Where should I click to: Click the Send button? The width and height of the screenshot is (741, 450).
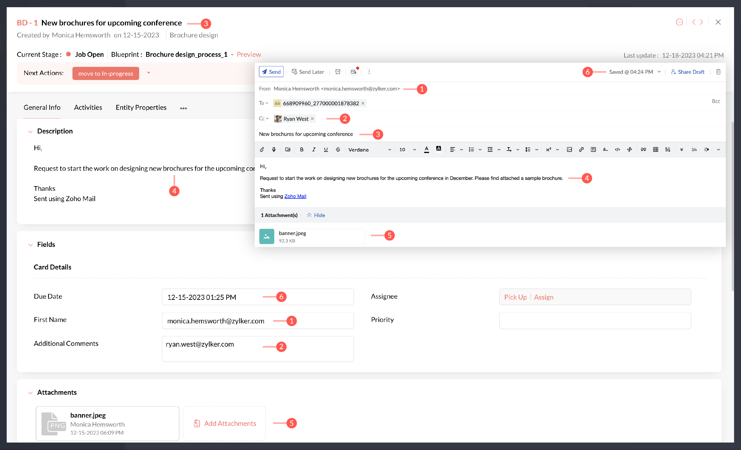271,71
